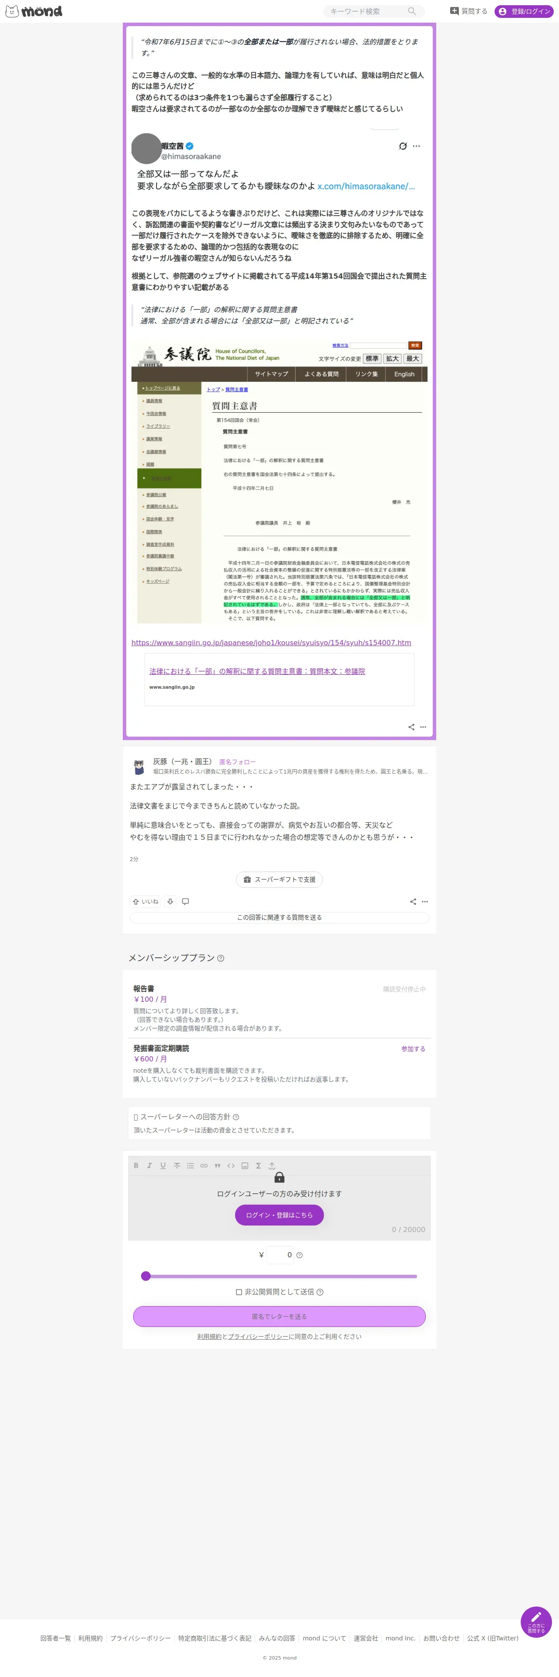Open お問い合わせ footer link
Image resolution: width=559 pixels, height=1677 pixels.
441,1638
